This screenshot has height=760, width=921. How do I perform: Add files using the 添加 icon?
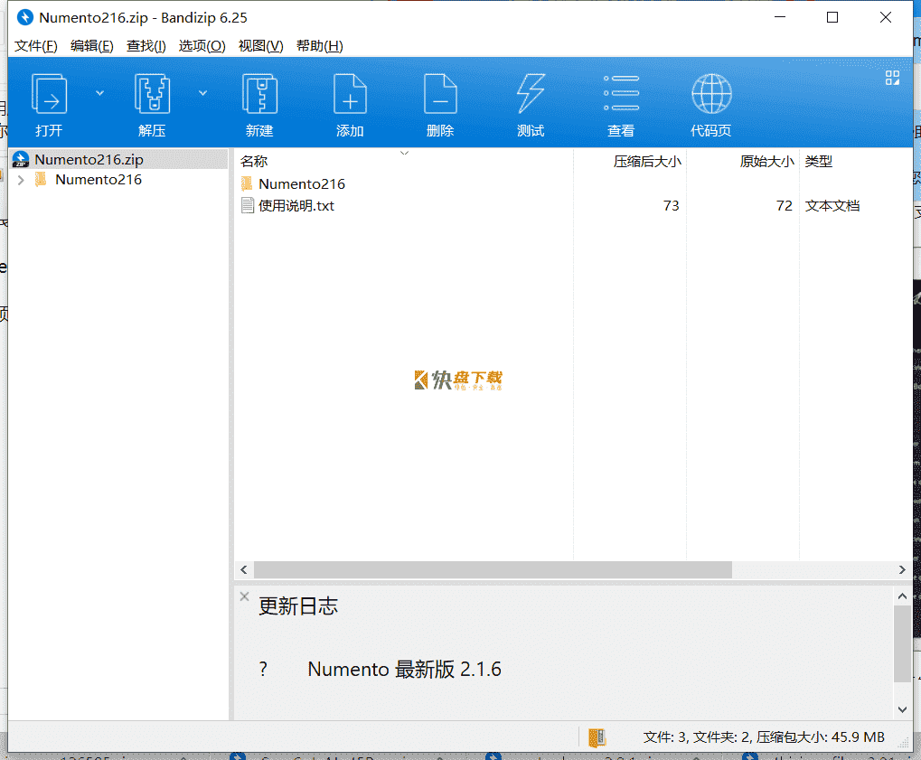(350, 94)
